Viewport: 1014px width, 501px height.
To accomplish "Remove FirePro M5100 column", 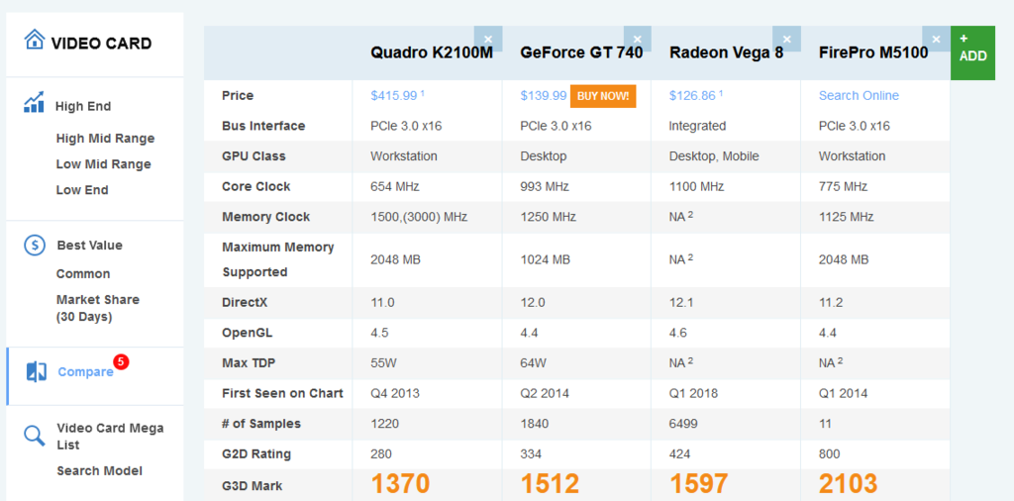I will [x=937, y=39].
